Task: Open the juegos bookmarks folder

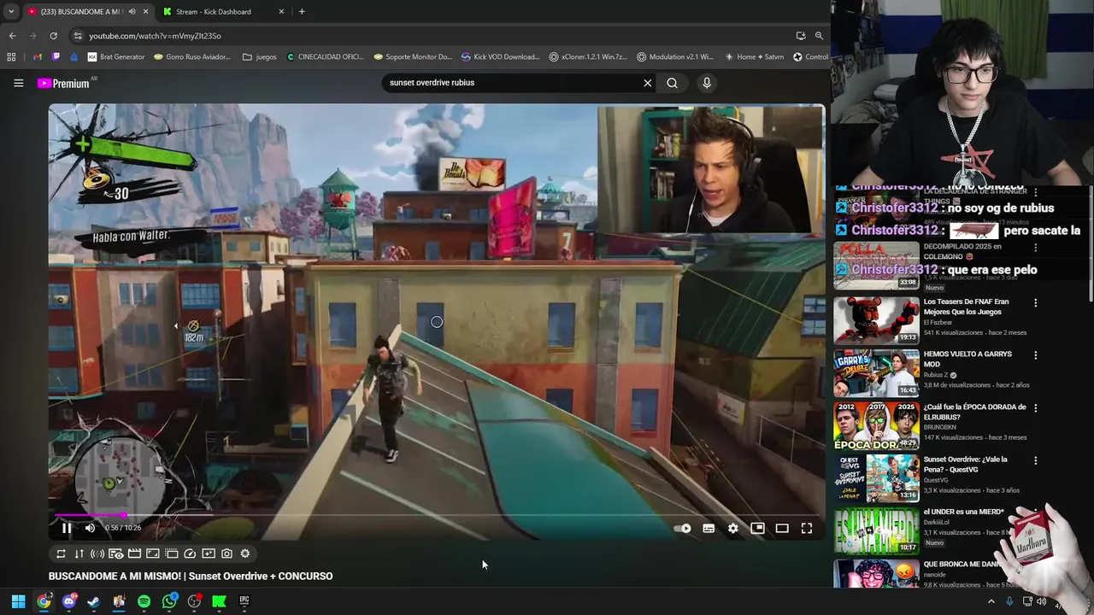Action: click(260, 57)
